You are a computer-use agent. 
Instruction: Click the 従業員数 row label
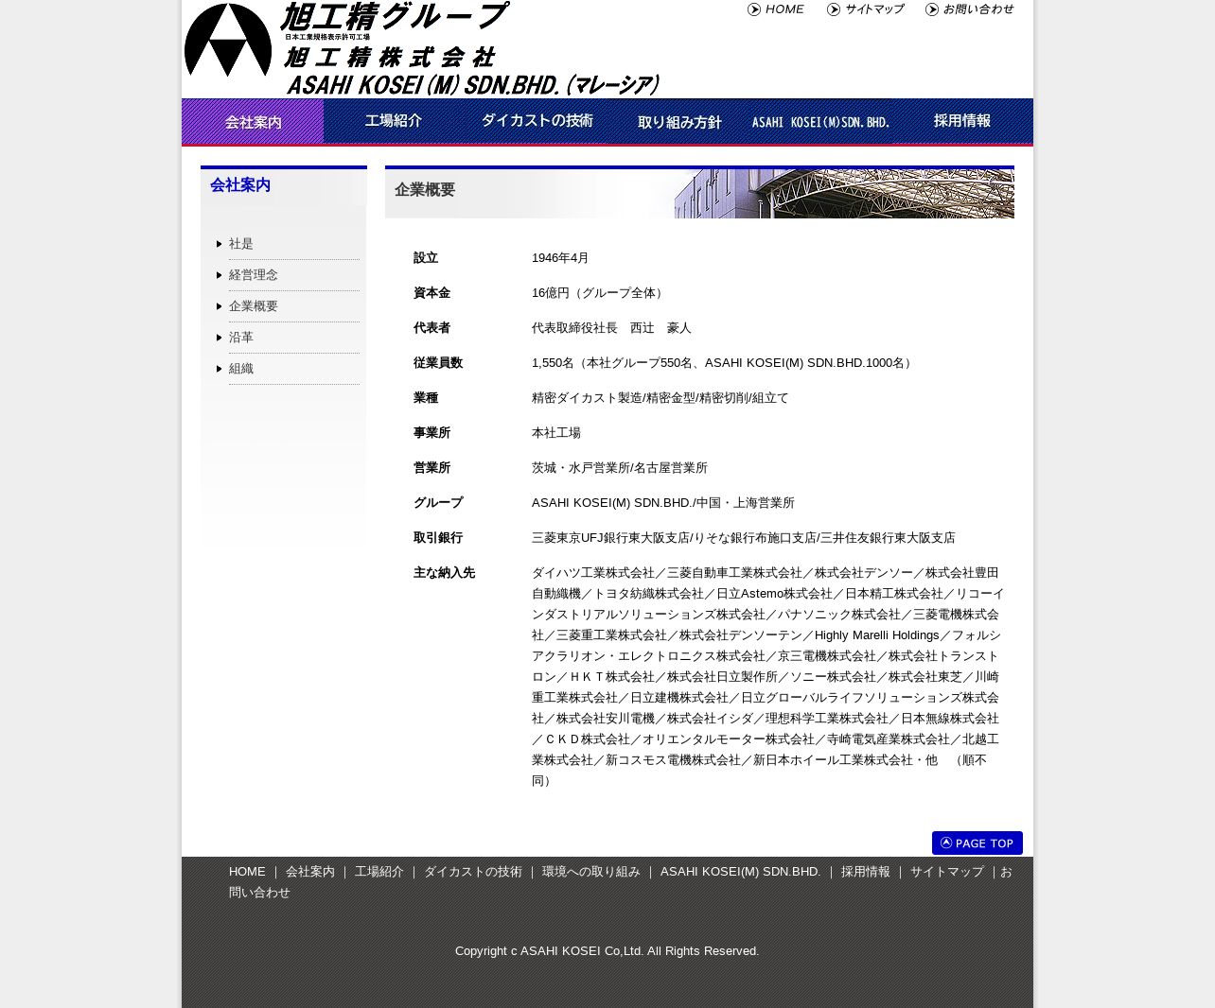[438, 363]
